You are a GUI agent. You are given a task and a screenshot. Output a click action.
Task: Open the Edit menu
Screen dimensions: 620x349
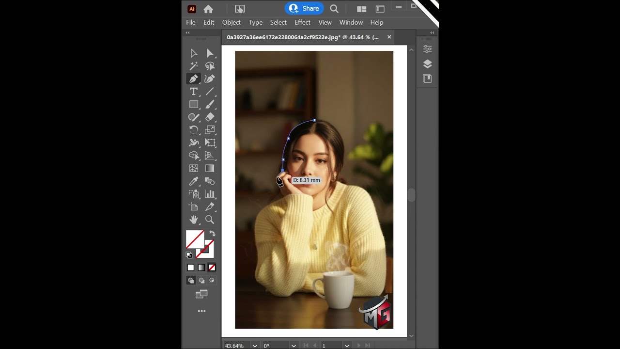coord(209,22)
